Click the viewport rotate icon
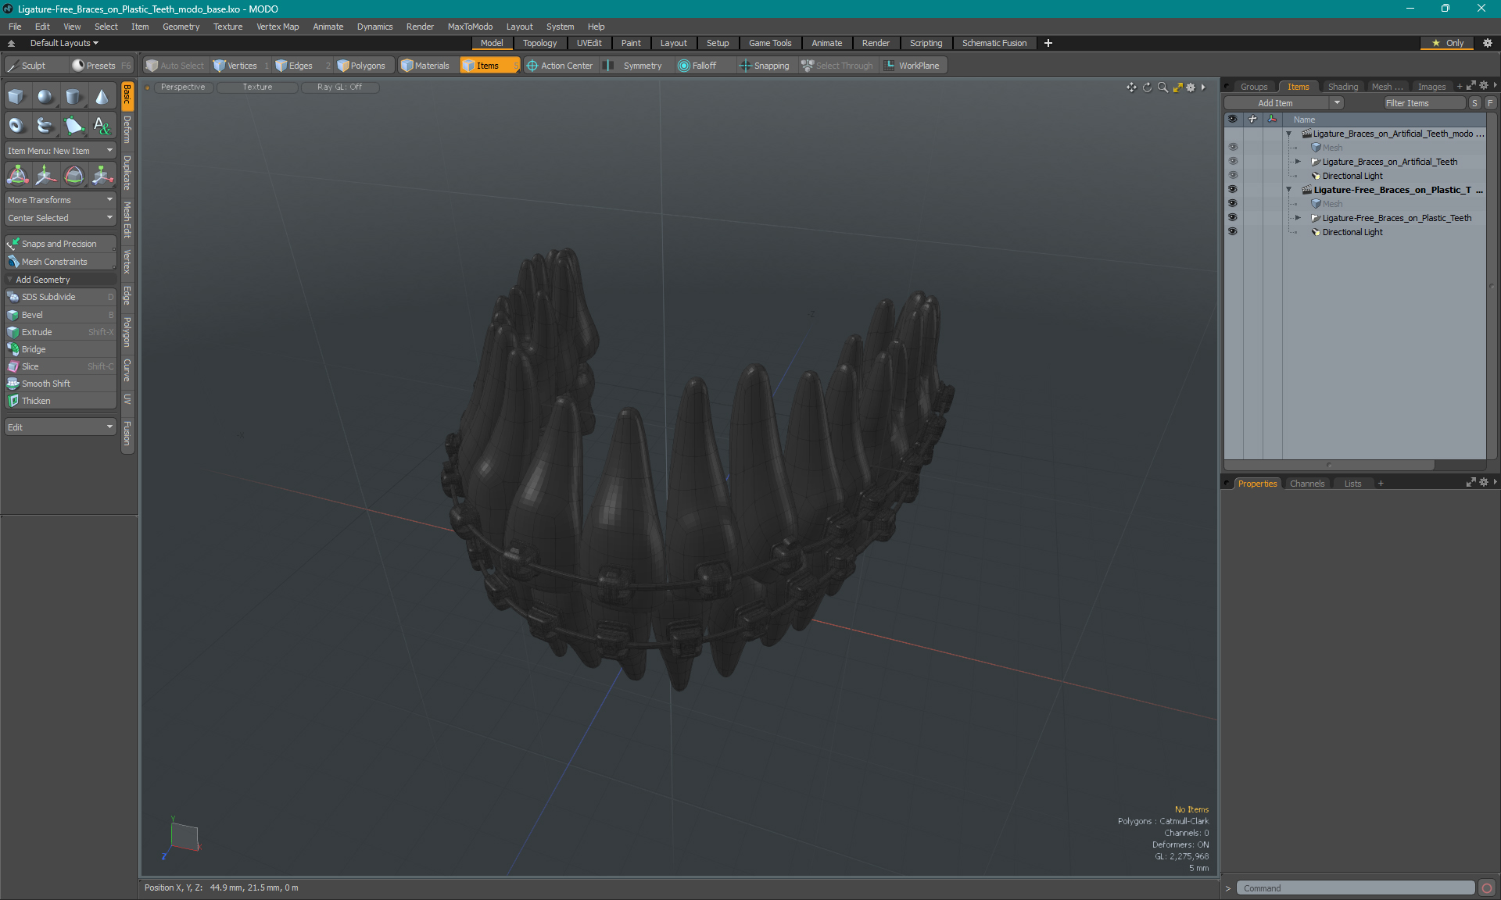 pyautogui.click(x=1147, y=87)
